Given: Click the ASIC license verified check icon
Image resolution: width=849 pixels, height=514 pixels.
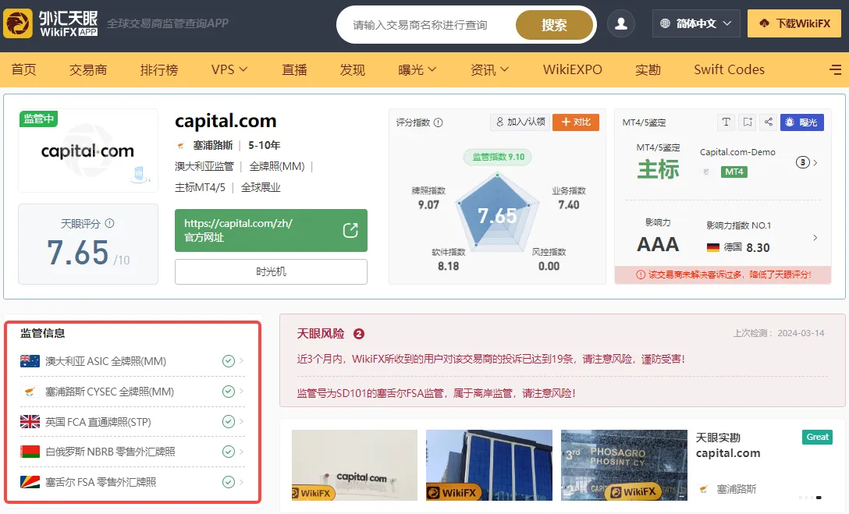Looking at the screenshot, I should (229, 361).
